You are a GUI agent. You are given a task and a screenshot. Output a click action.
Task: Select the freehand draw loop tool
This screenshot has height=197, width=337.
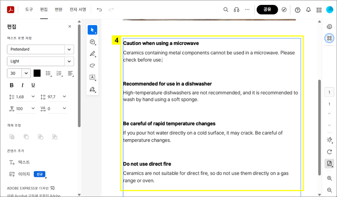[x=93, y=66]
